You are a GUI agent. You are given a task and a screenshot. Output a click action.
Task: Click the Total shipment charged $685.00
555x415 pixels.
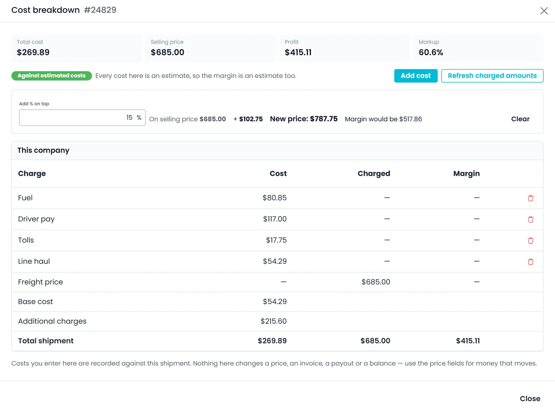[x=375, y=341]
